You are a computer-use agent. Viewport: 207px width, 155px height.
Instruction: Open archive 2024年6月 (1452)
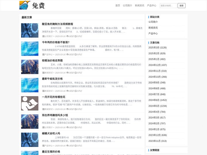coord(158,100)
